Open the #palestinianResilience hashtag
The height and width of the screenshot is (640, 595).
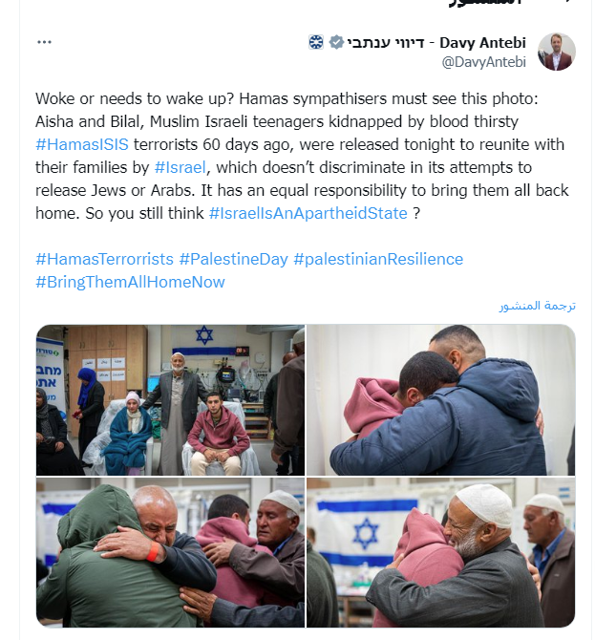pyautogui.click(x=378, y=259)
